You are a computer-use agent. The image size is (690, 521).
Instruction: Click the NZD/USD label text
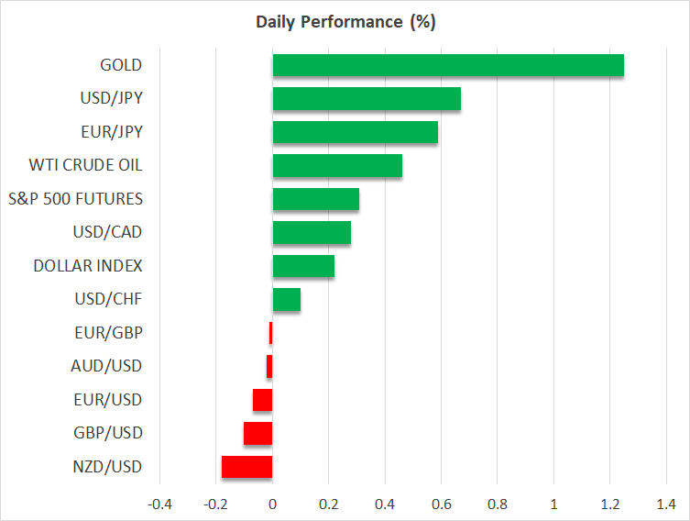[106, 467]
